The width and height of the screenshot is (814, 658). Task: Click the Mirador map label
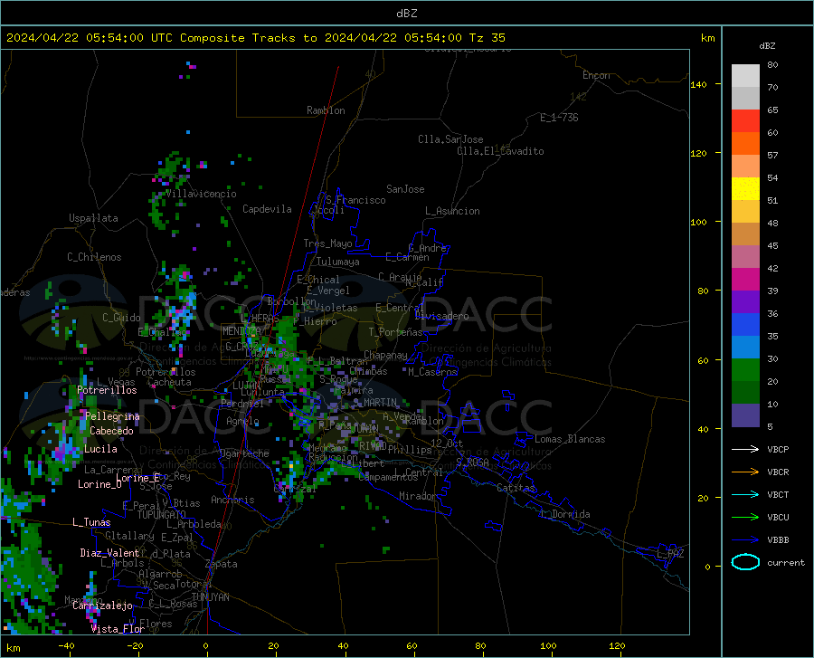click(x=418, y=496)
